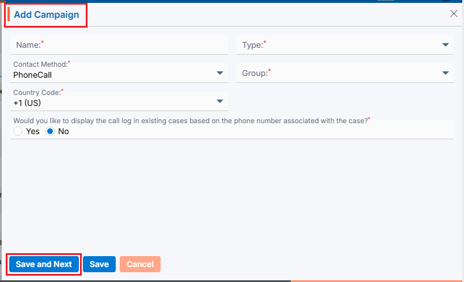Select the Yes radio button
The height and width of the screenshot is (282, 464).
(x=18, y=131)
